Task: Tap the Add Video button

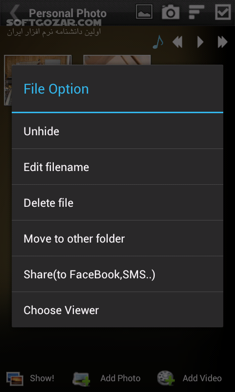Action: (189, 378)
